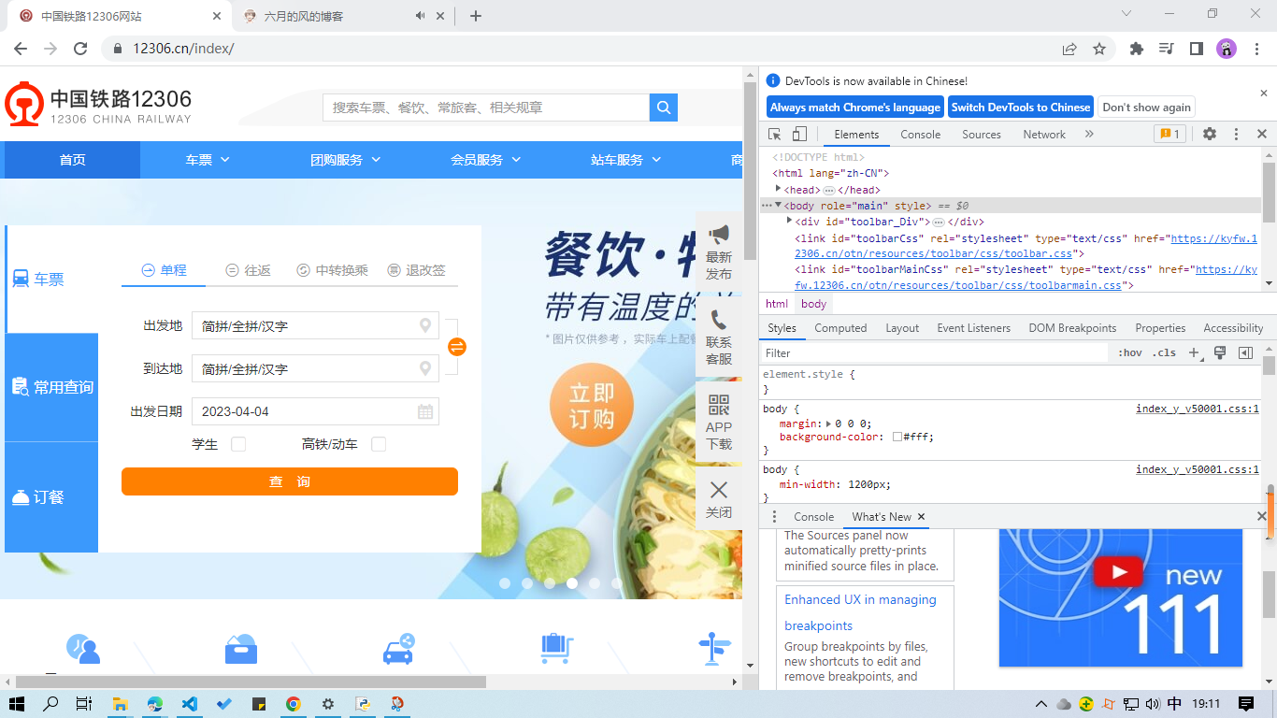The height and width of the screenshot is (718, 1277).
Task: Show more DevTools tabs chevron
Action: click(x=1089, y=135)
